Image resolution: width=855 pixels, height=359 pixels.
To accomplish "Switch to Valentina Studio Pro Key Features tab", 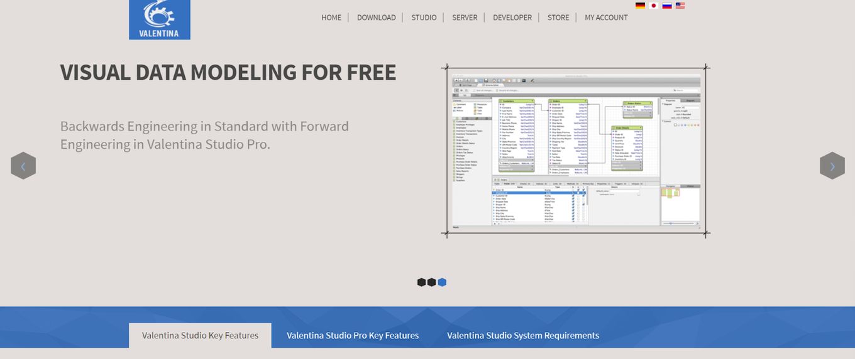I will (x=353, y=335).
